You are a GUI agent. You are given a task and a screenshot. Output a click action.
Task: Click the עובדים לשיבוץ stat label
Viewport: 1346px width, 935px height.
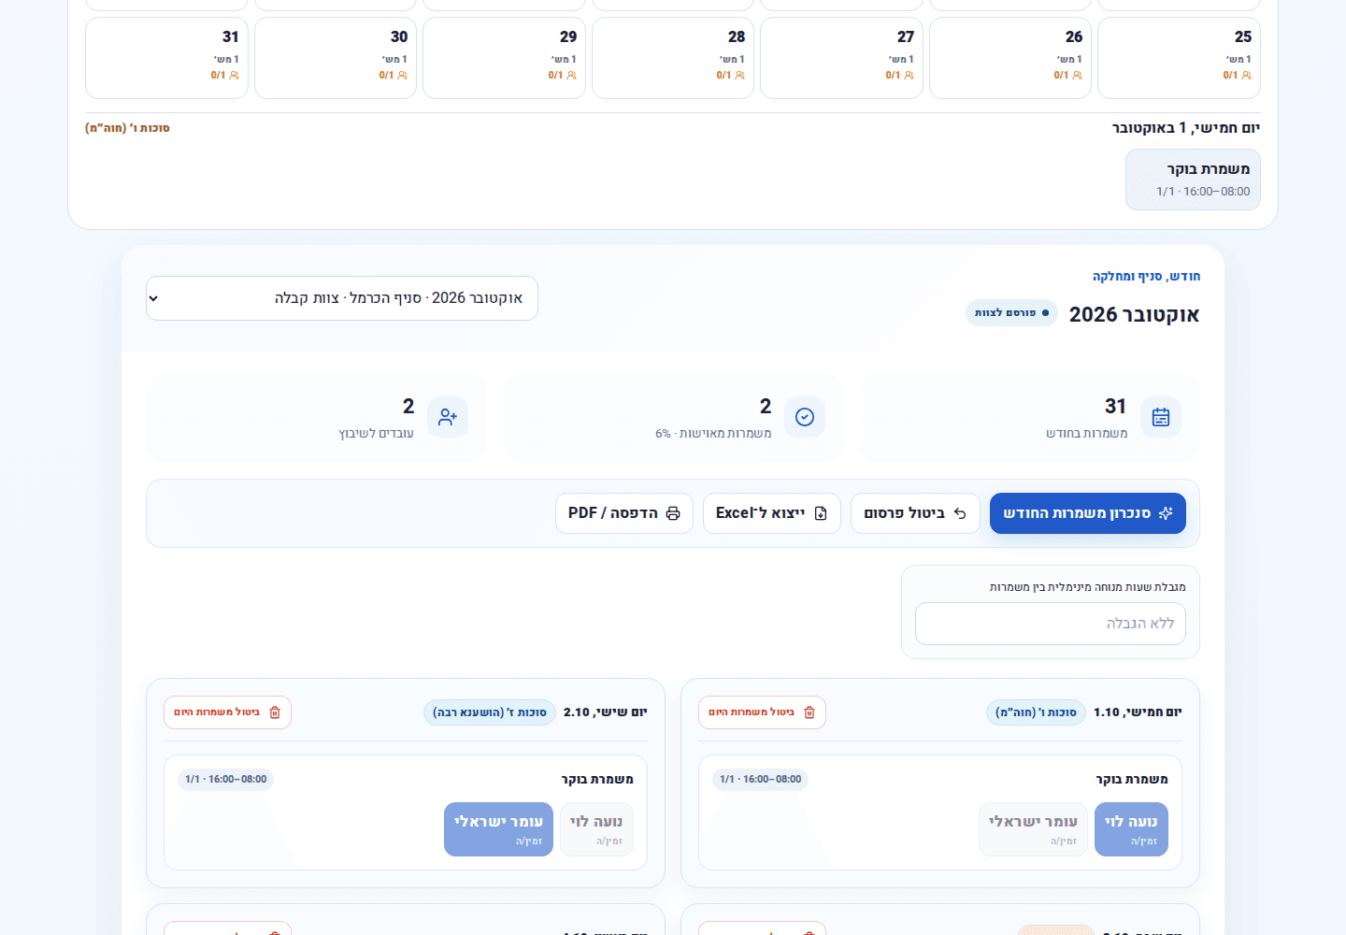376,434
